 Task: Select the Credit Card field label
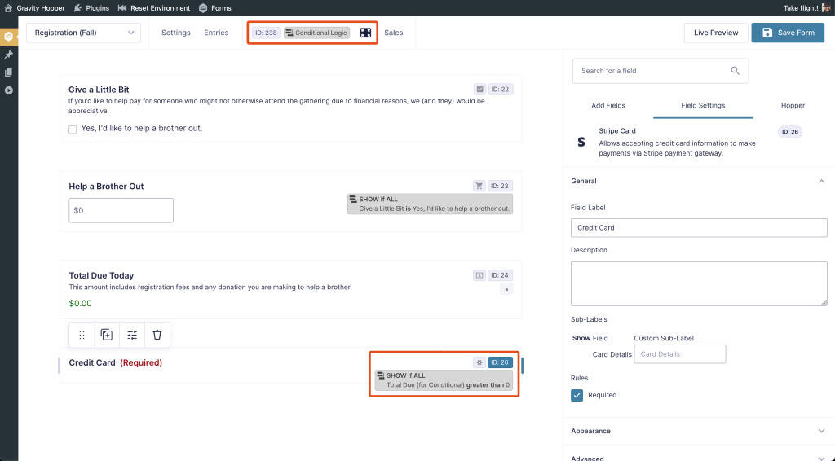pos(92,362)
